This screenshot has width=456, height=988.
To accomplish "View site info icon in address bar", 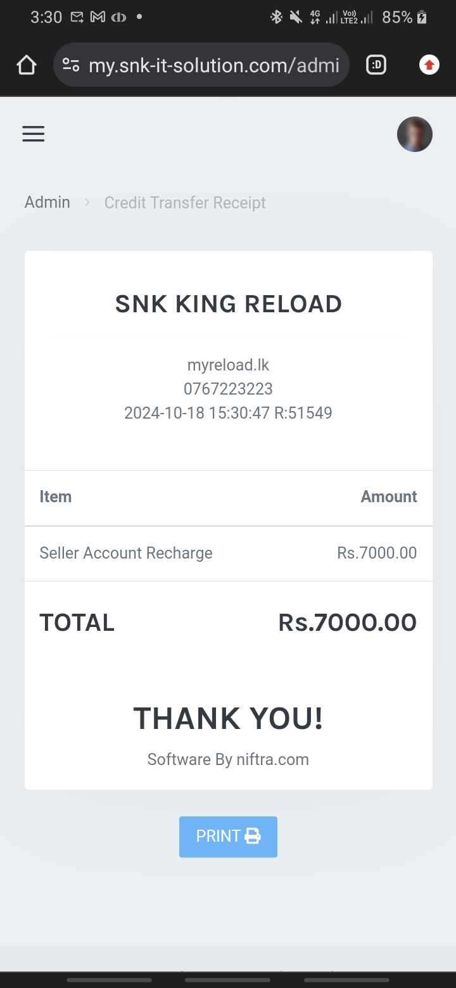I will (71, 65).
